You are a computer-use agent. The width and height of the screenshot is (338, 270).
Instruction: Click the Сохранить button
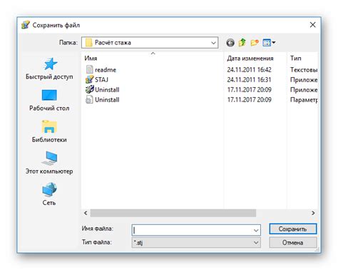(x=293, y=229)
